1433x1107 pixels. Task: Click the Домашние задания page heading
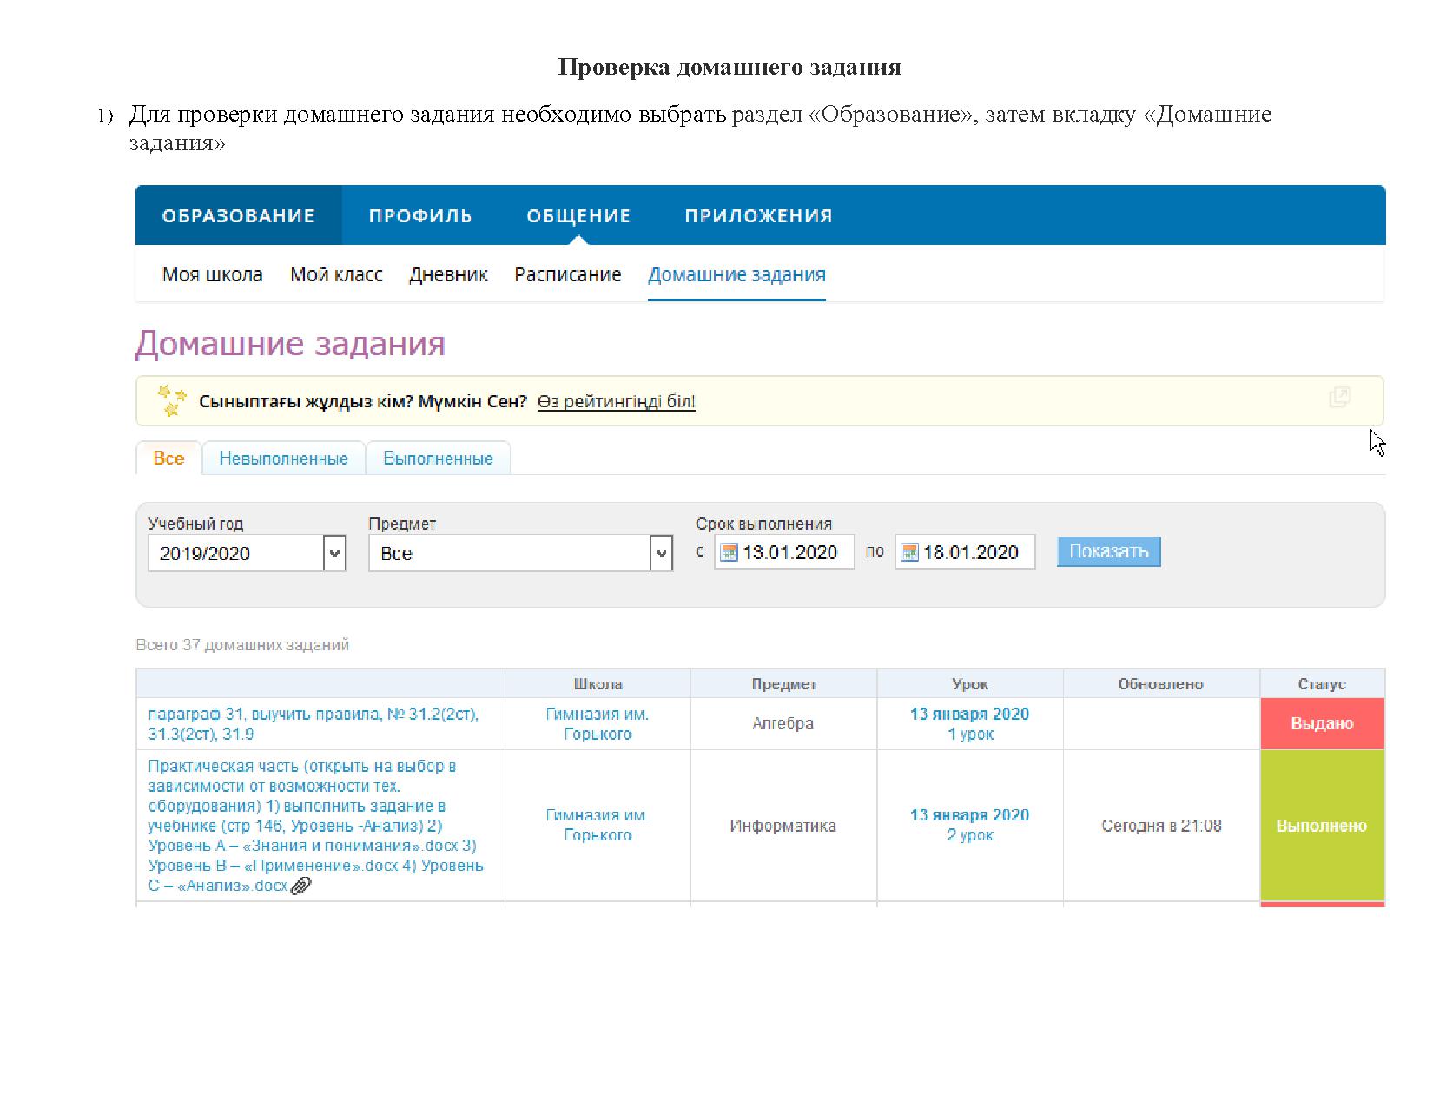coord(290,344)
